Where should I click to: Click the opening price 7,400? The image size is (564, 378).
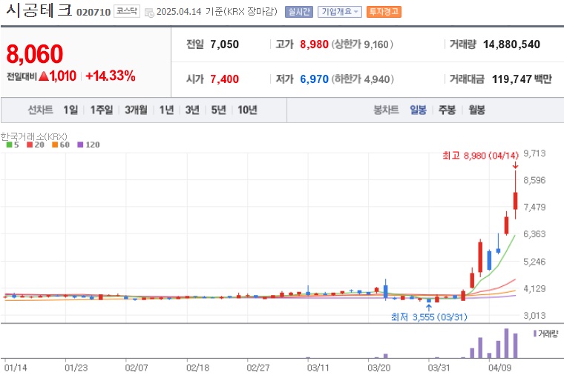tap(224, 79)
